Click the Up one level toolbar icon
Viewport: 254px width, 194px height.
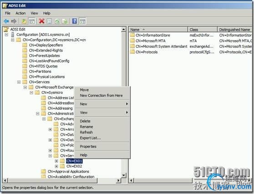click(24, 21)
